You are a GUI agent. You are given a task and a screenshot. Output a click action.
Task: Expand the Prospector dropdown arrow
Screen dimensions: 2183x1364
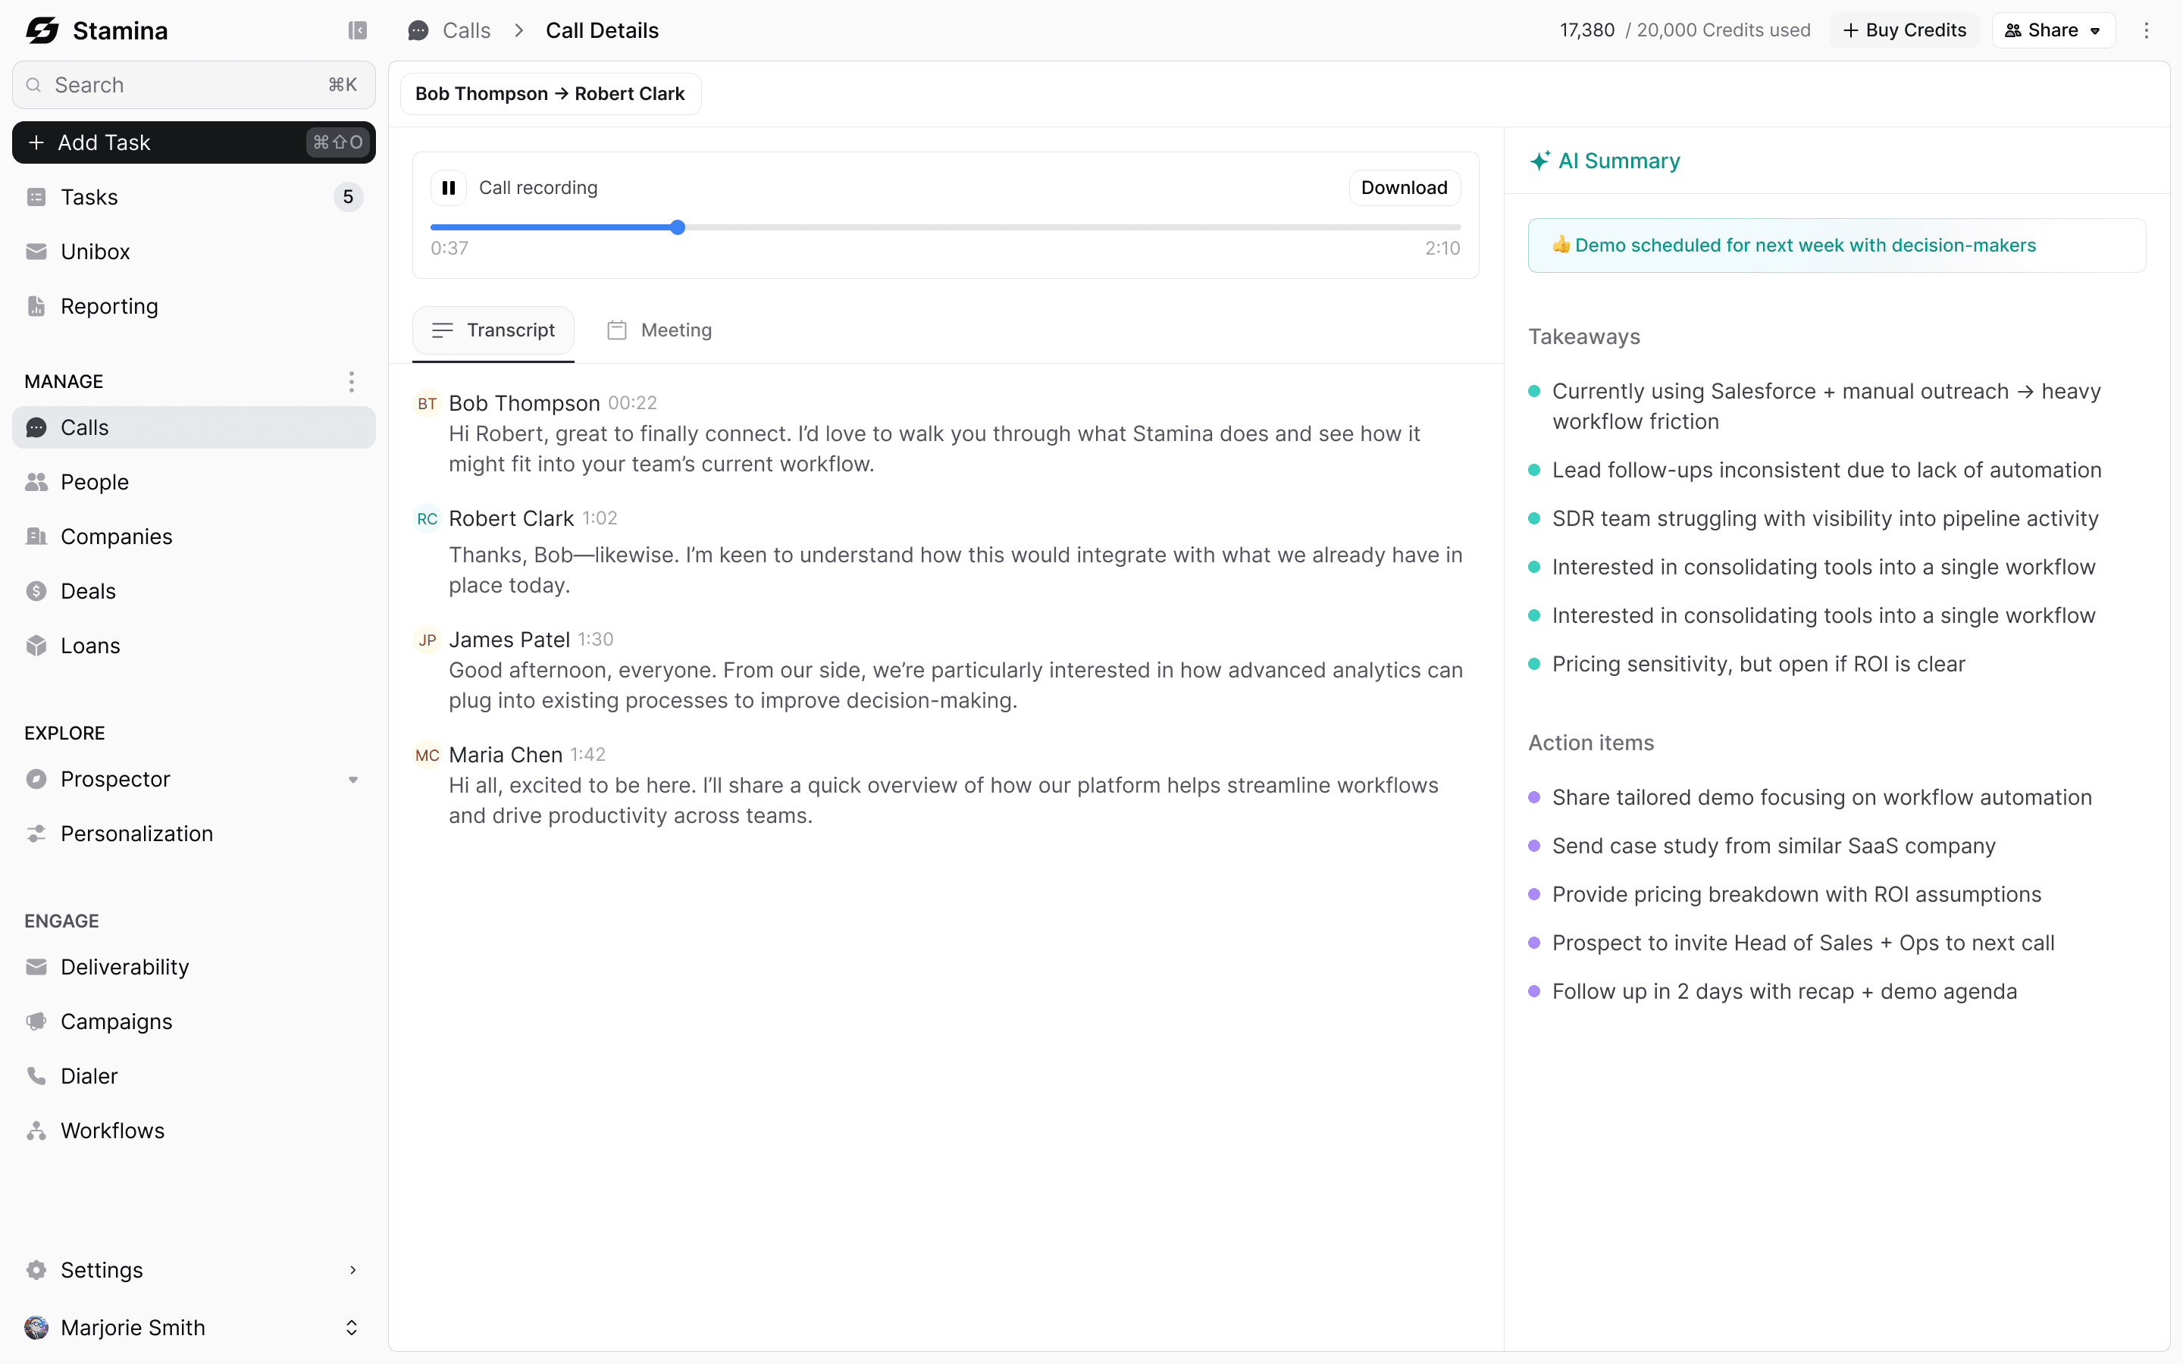352,780
